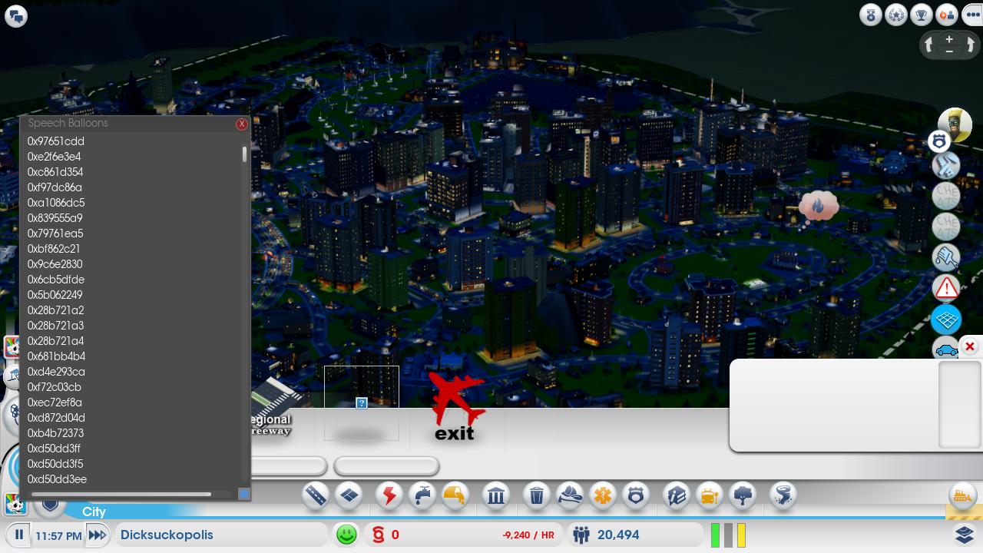Click the Speech Balloons vertical scrollbar thumb
983x553 pixels.
coord(245,154)
